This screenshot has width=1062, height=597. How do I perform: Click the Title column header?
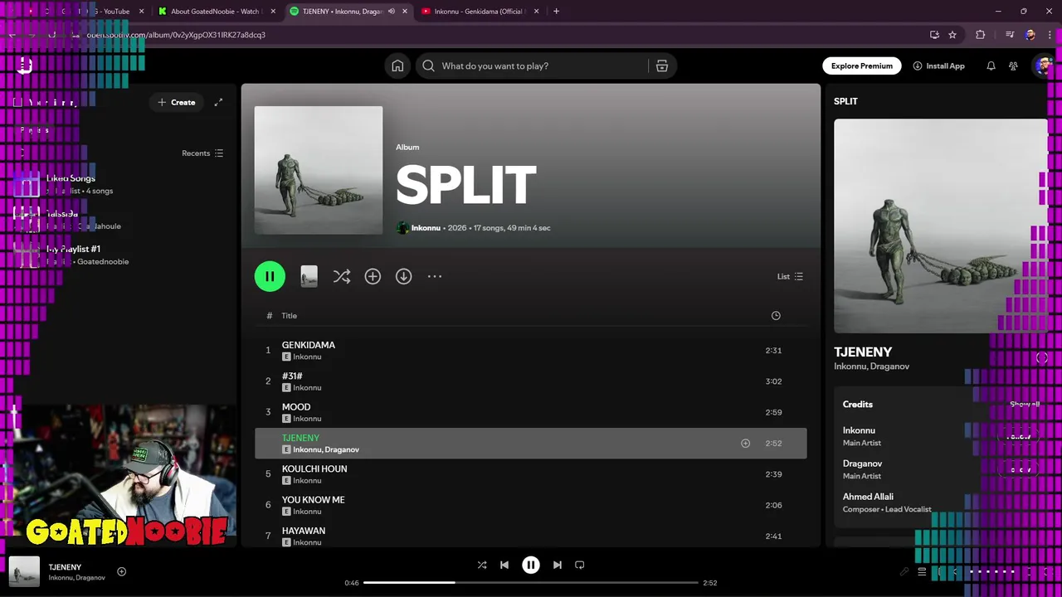289,315
